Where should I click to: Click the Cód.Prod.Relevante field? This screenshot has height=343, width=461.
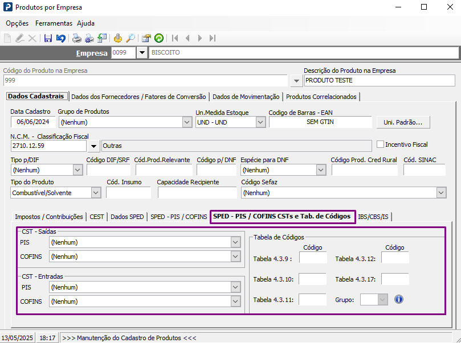(x=164, y=170)
